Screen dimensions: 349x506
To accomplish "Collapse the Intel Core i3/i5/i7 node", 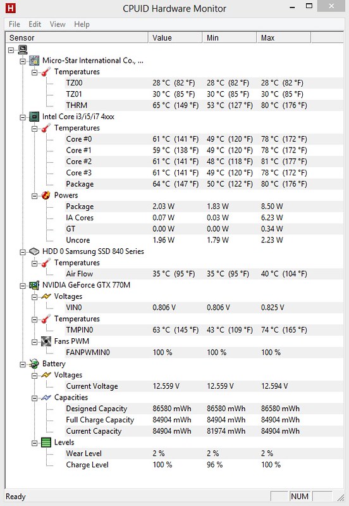I will point(23,117).
